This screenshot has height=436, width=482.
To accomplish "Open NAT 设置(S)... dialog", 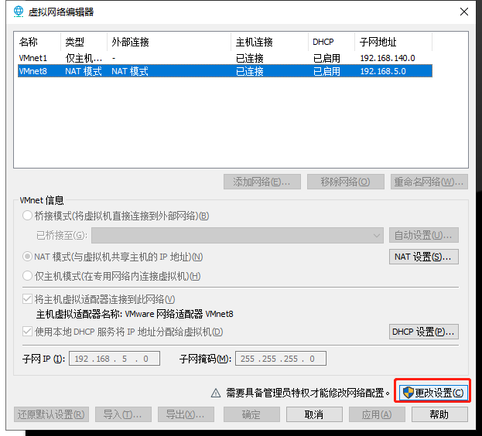I will pyautogui.click(x=424, y=257).
